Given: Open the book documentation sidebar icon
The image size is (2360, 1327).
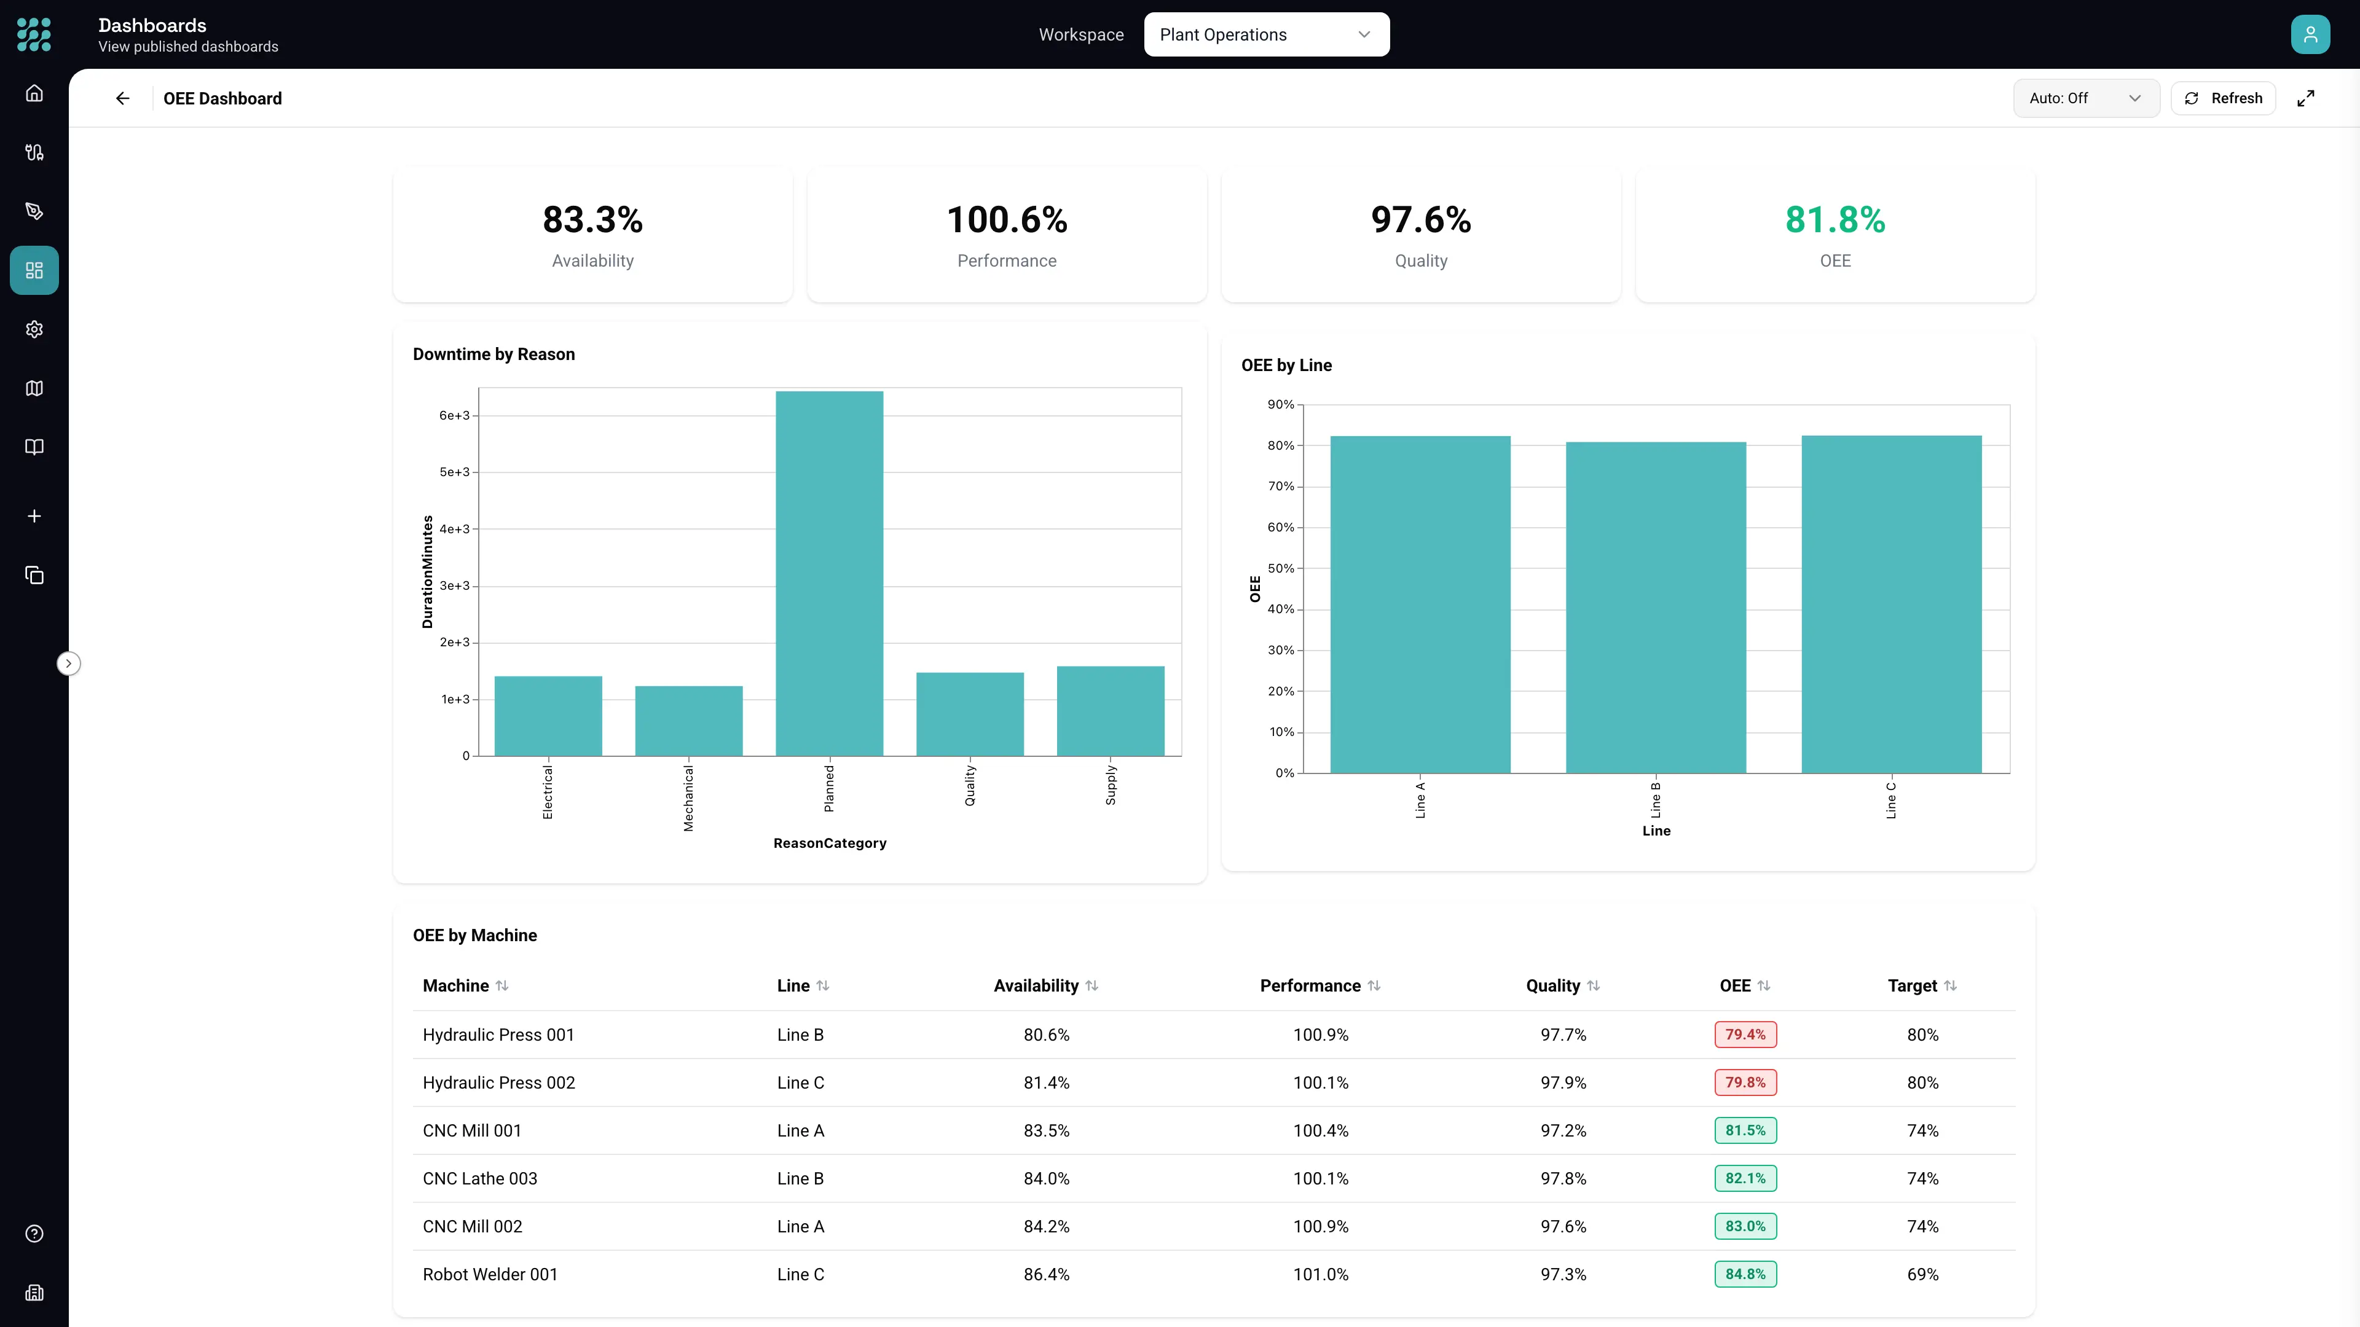Looking at the screenshot, I should pyautogui.click(x=34, y=447).
